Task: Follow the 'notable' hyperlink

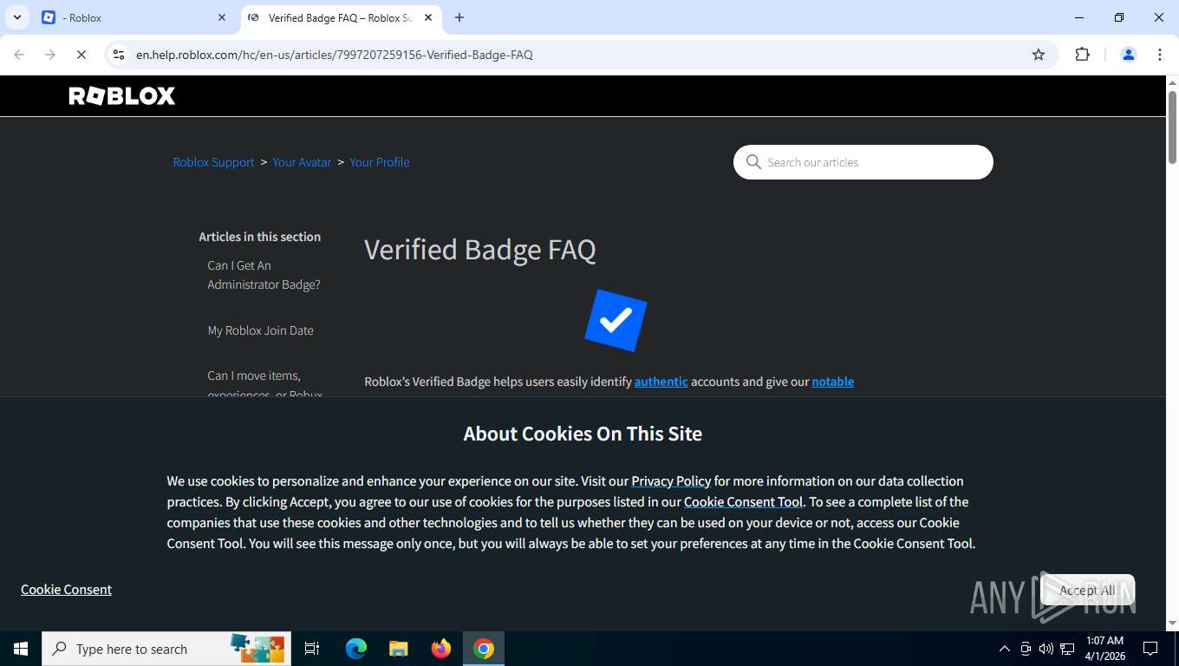Action: [x=833, y=382]
